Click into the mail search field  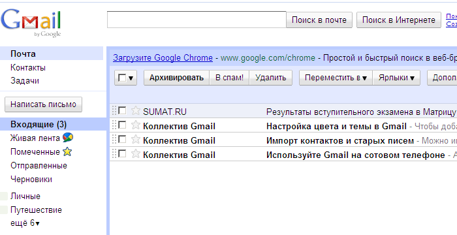pos(197,20)
